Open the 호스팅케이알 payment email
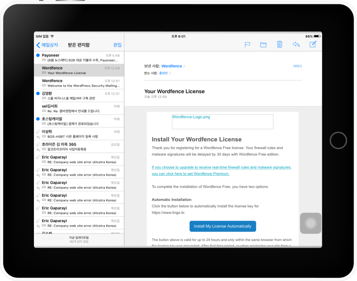 (79, 121)
